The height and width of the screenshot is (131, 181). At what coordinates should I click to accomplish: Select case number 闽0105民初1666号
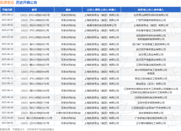pos(39,91)
